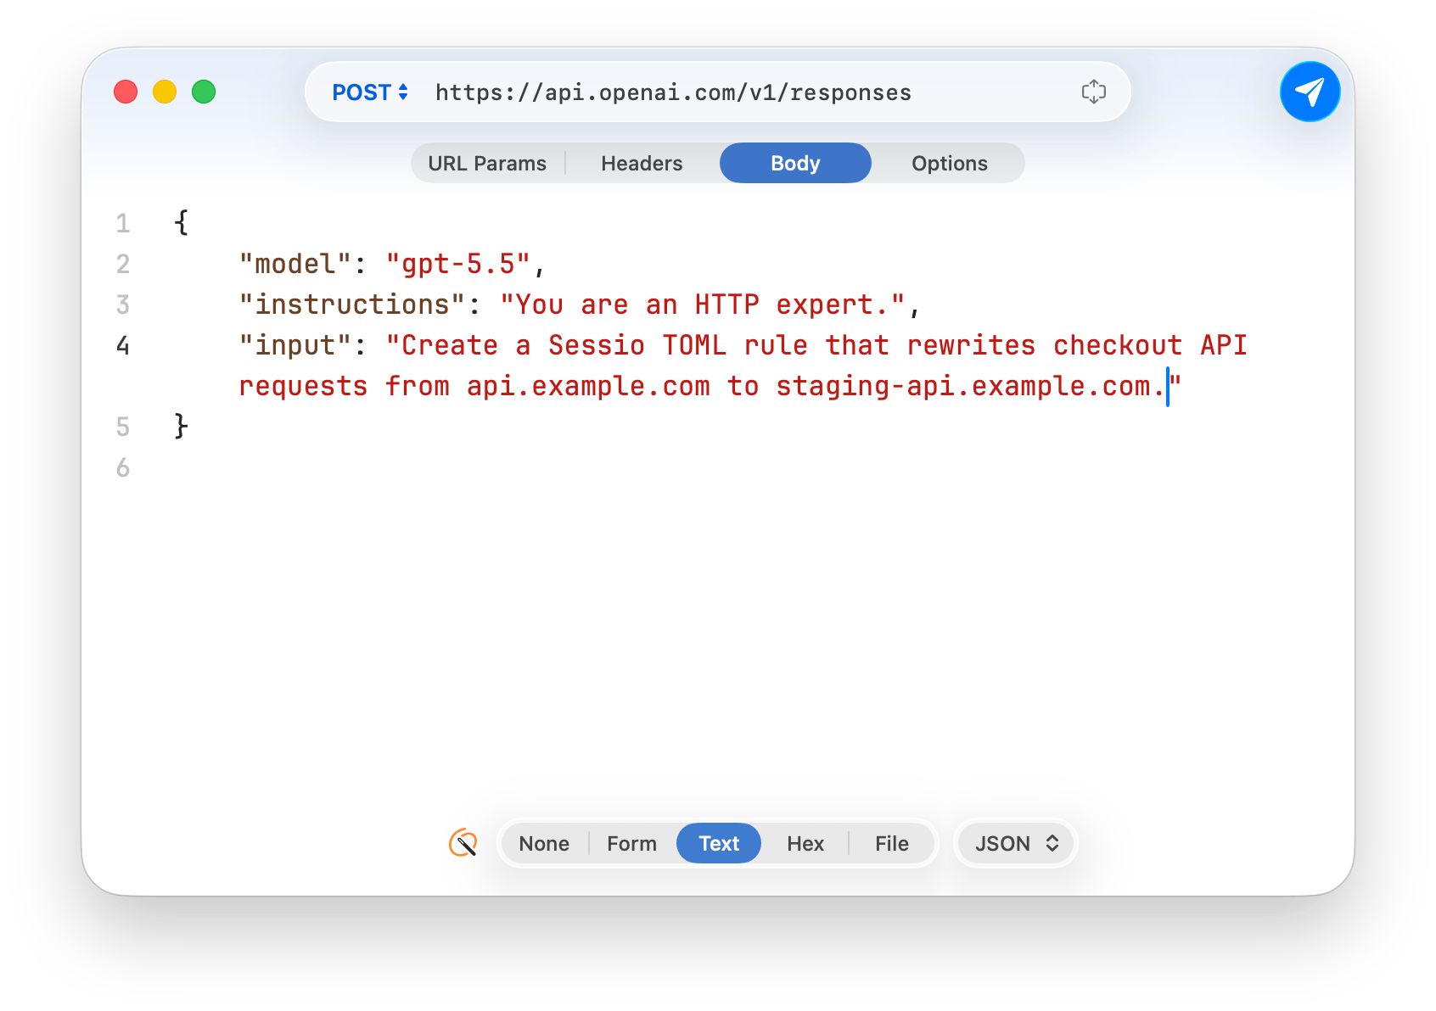Switch to the URL Params tab
Viewport: 1436px width, 1011px height.
(x=487, y=163)
